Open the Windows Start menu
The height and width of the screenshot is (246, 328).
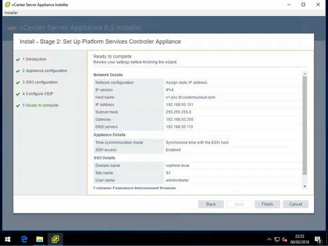pos(8,239)
